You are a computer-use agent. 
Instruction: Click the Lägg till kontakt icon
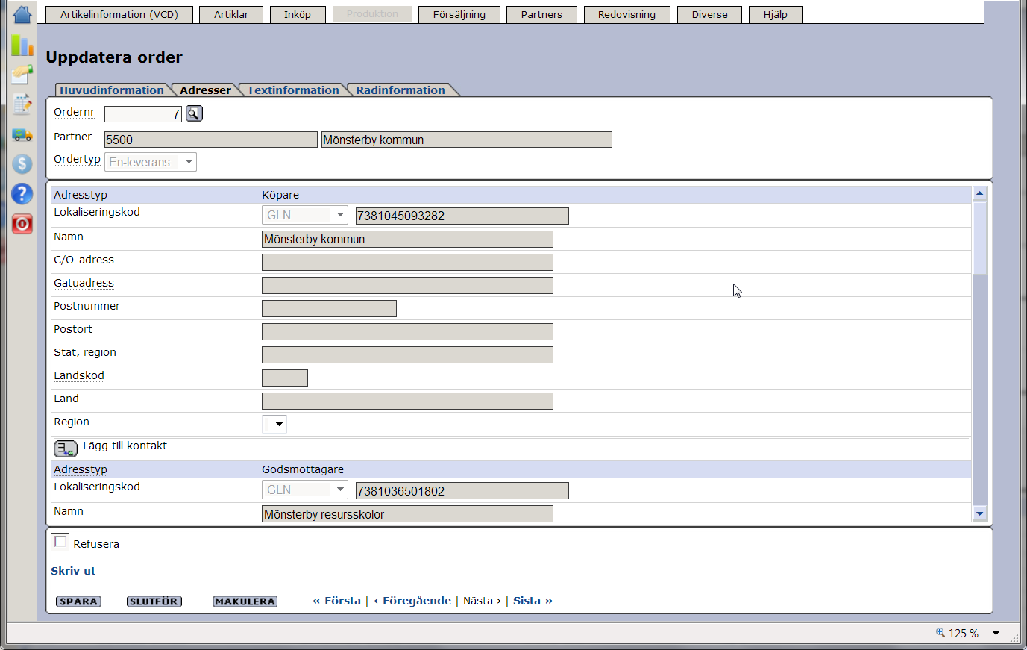[66, 449]
